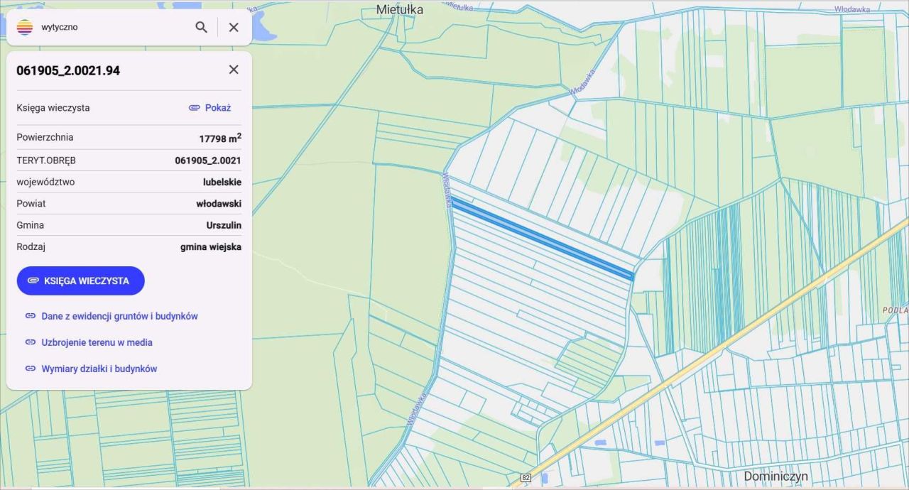This screenshot has width=909, height=490.
Task: Click chain icon beside Uzbrojenie terenu w media
Action: pyautogui.click(x=31, y=342)
